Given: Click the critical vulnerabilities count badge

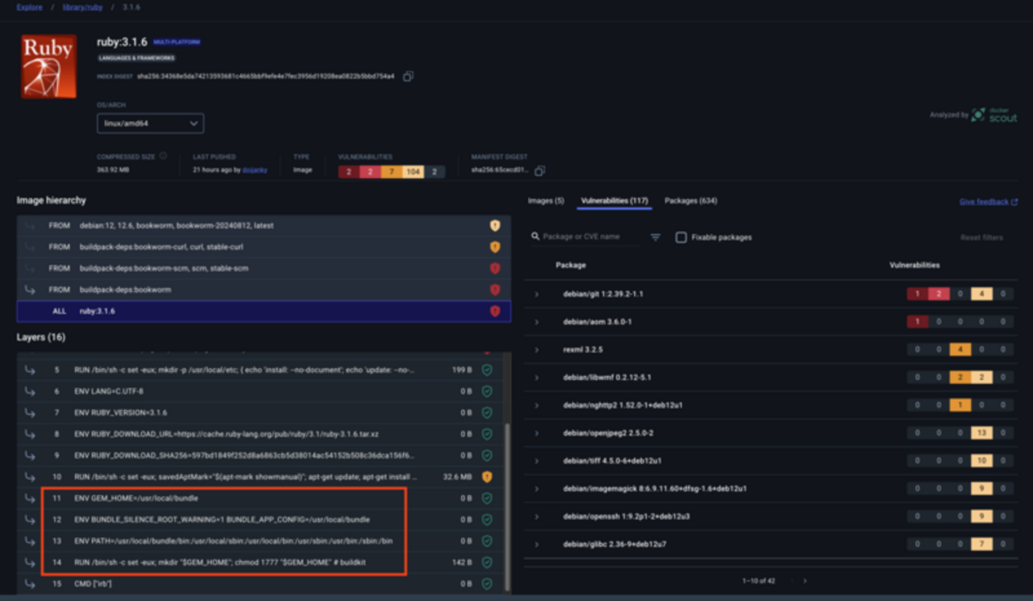Looking at the screenshot, I should [x=348, y=172].
